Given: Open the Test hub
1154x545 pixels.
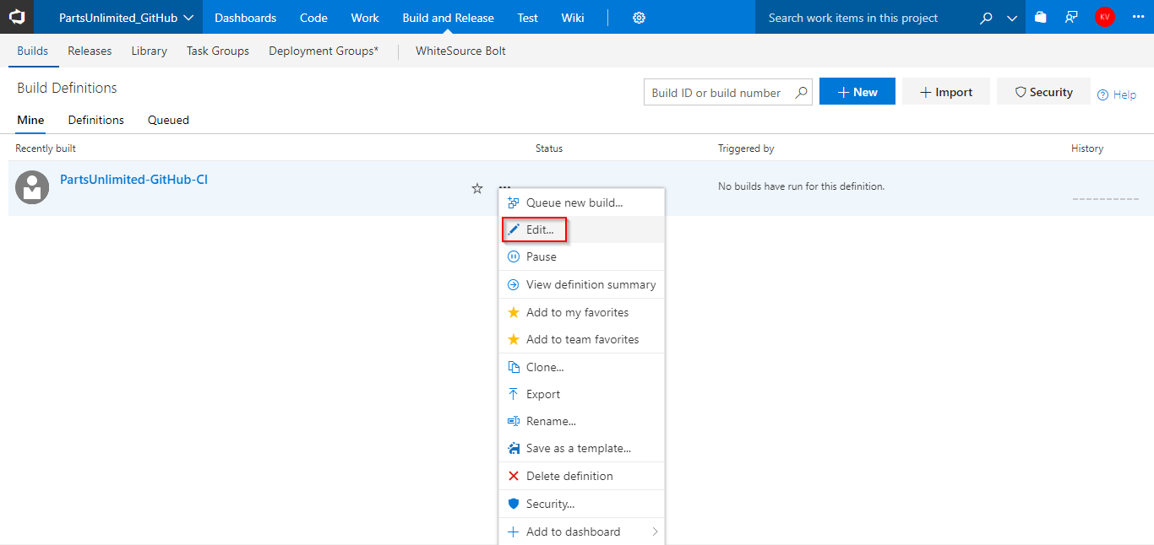Looking at the screenshot, I should 527,18.
